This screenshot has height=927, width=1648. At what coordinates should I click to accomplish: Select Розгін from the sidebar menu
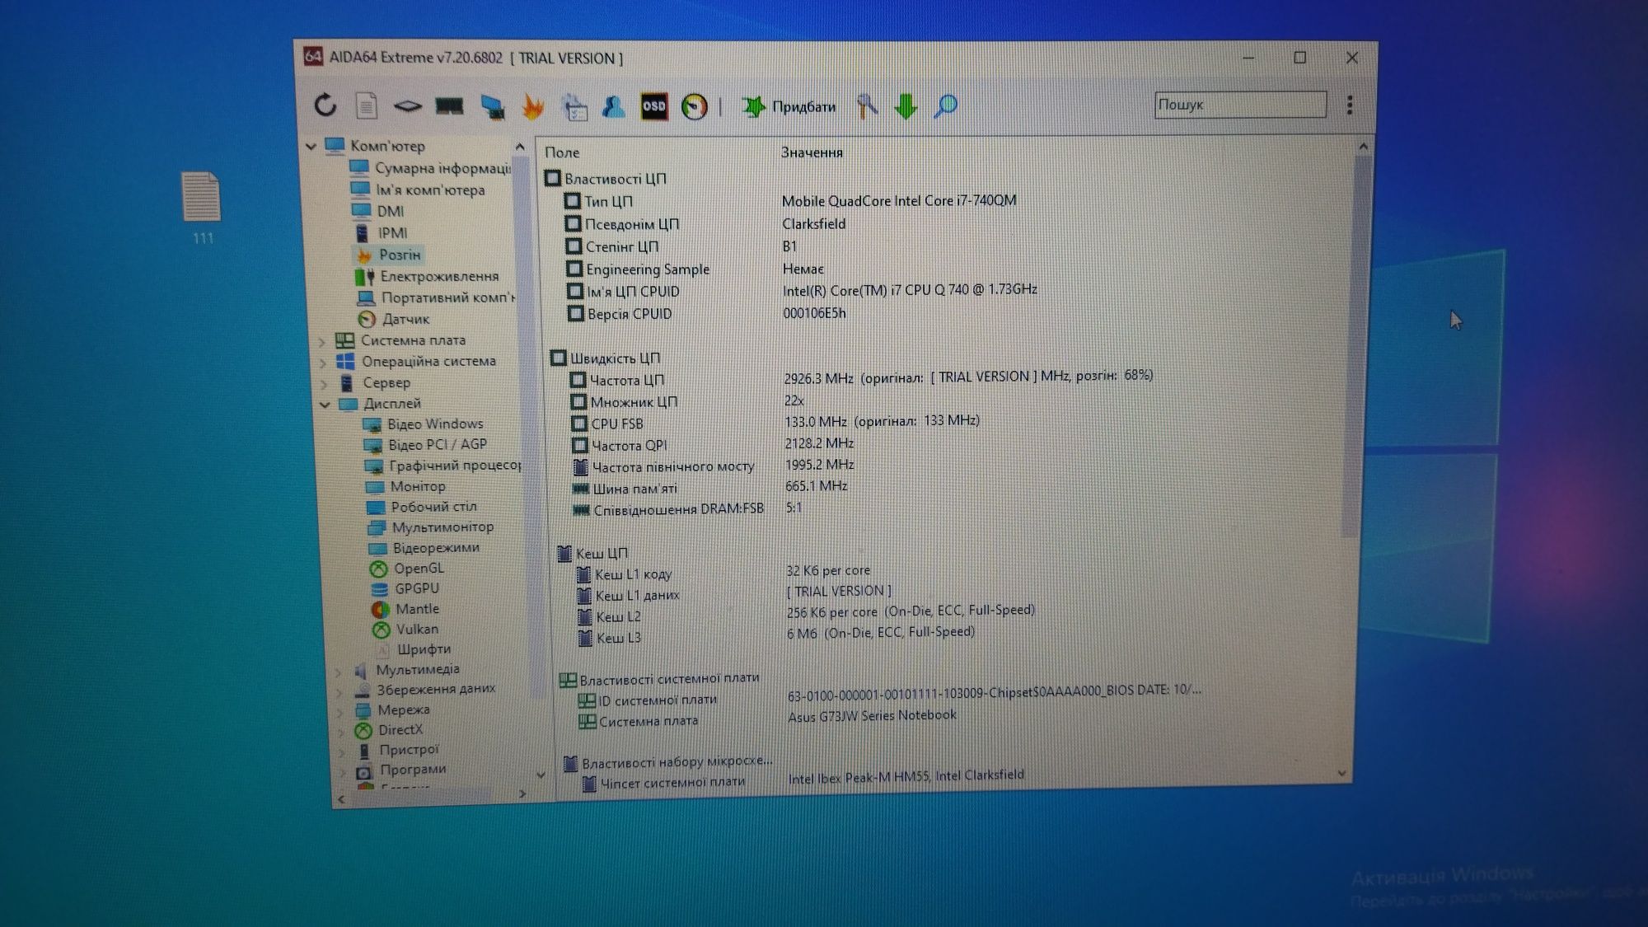402,254
